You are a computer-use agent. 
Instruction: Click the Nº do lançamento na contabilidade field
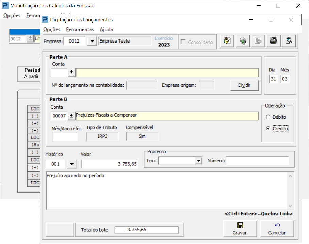pos(142,85)
